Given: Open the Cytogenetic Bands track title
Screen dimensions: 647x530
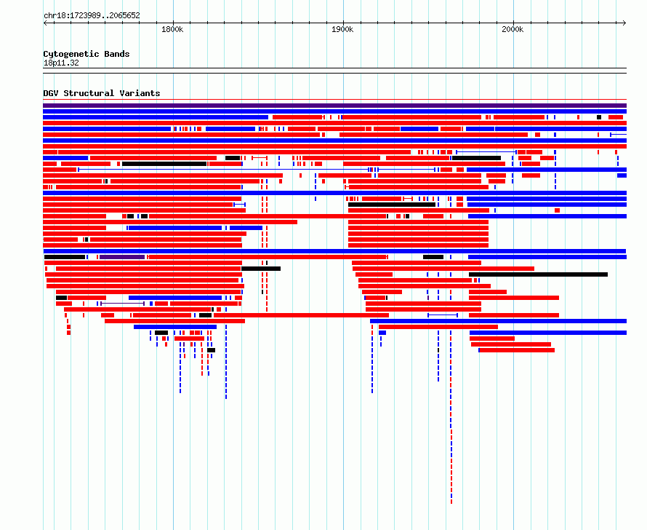Looking at the screenshot, I should tap(87, 54).
